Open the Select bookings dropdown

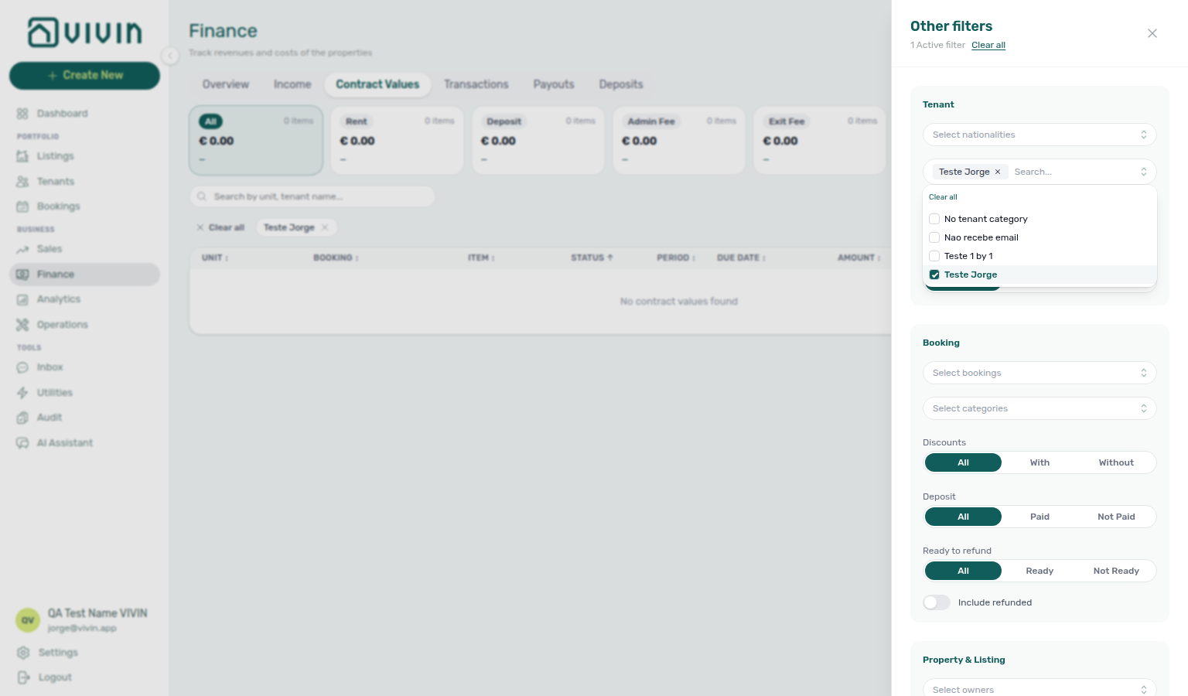pyautogui.click(x=1039, y=373)
